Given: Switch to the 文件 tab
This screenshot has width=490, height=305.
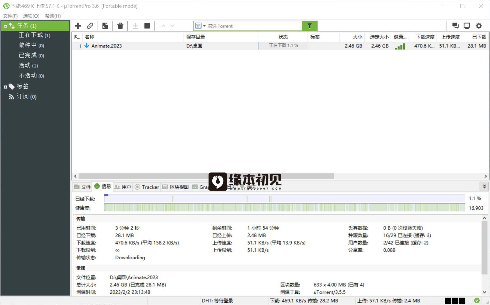Looking at the screenshot, I should pyautogui.click(x=83, y=187).
